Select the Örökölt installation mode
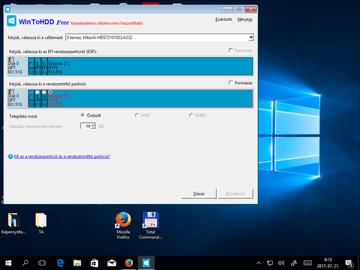The image size is (360, 270). click(82, 115)
